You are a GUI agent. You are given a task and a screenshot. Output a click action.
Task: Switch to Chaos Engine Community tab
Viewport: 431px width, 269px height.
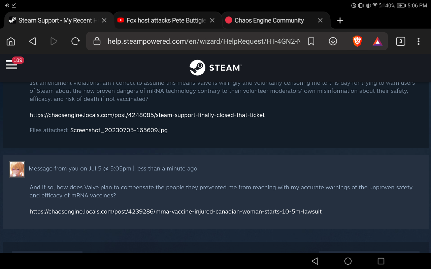click(269, 21)
